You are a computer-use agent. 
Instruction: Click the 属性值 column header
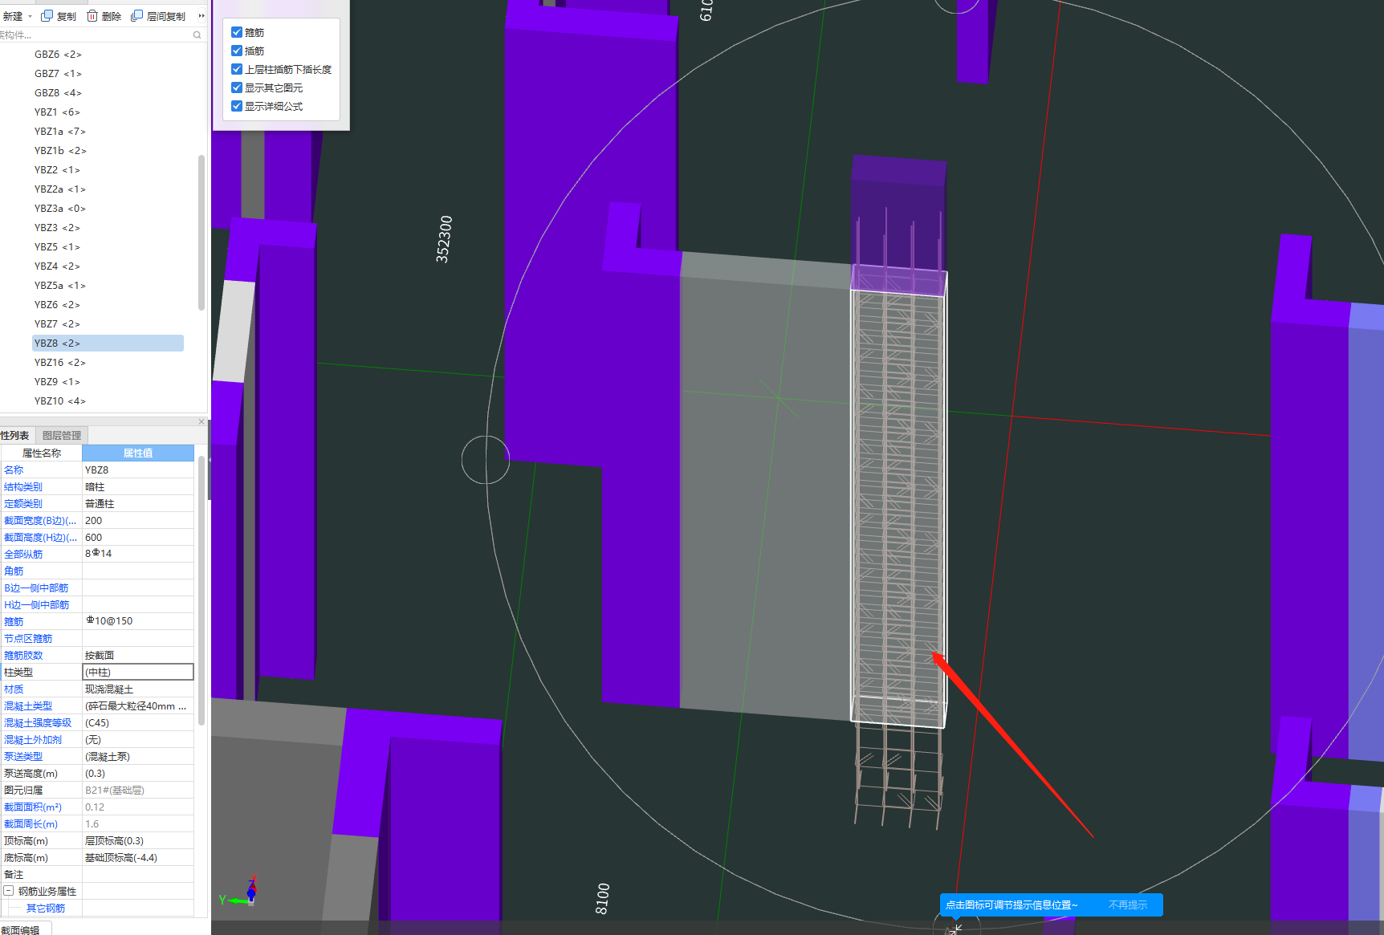138,453
